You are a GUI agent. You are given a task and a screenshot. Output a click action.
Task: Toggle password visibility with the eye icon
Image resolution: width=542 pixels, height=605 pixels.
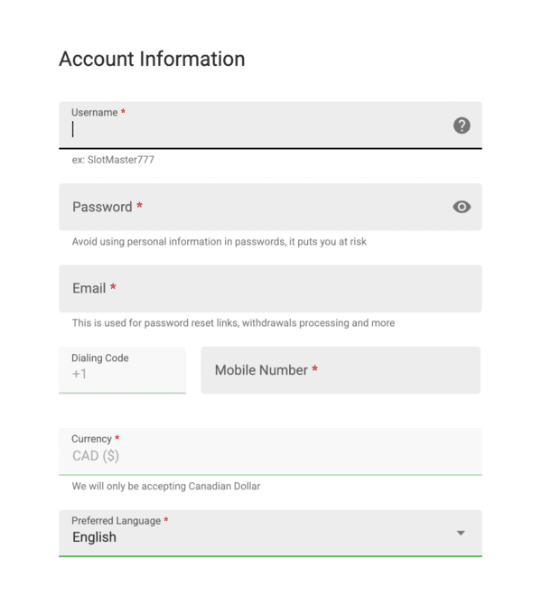(x=462, y=207)
